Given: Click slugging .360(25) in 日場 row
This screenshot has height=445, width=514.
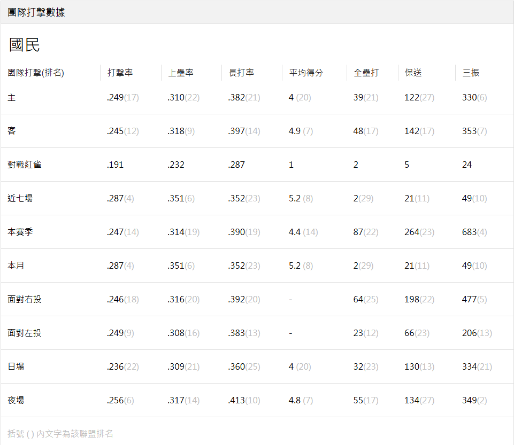Looking at the screenshot, I should 244,367.
